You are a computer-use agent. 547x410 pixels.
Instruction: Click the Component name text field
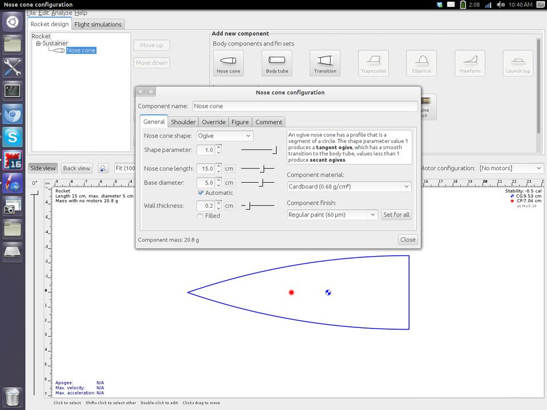tap(304, 106)
